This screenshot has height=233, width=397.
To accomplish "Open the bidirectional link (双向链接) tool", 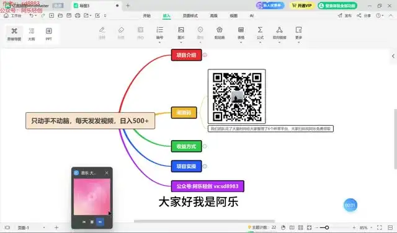I will 279,33.
